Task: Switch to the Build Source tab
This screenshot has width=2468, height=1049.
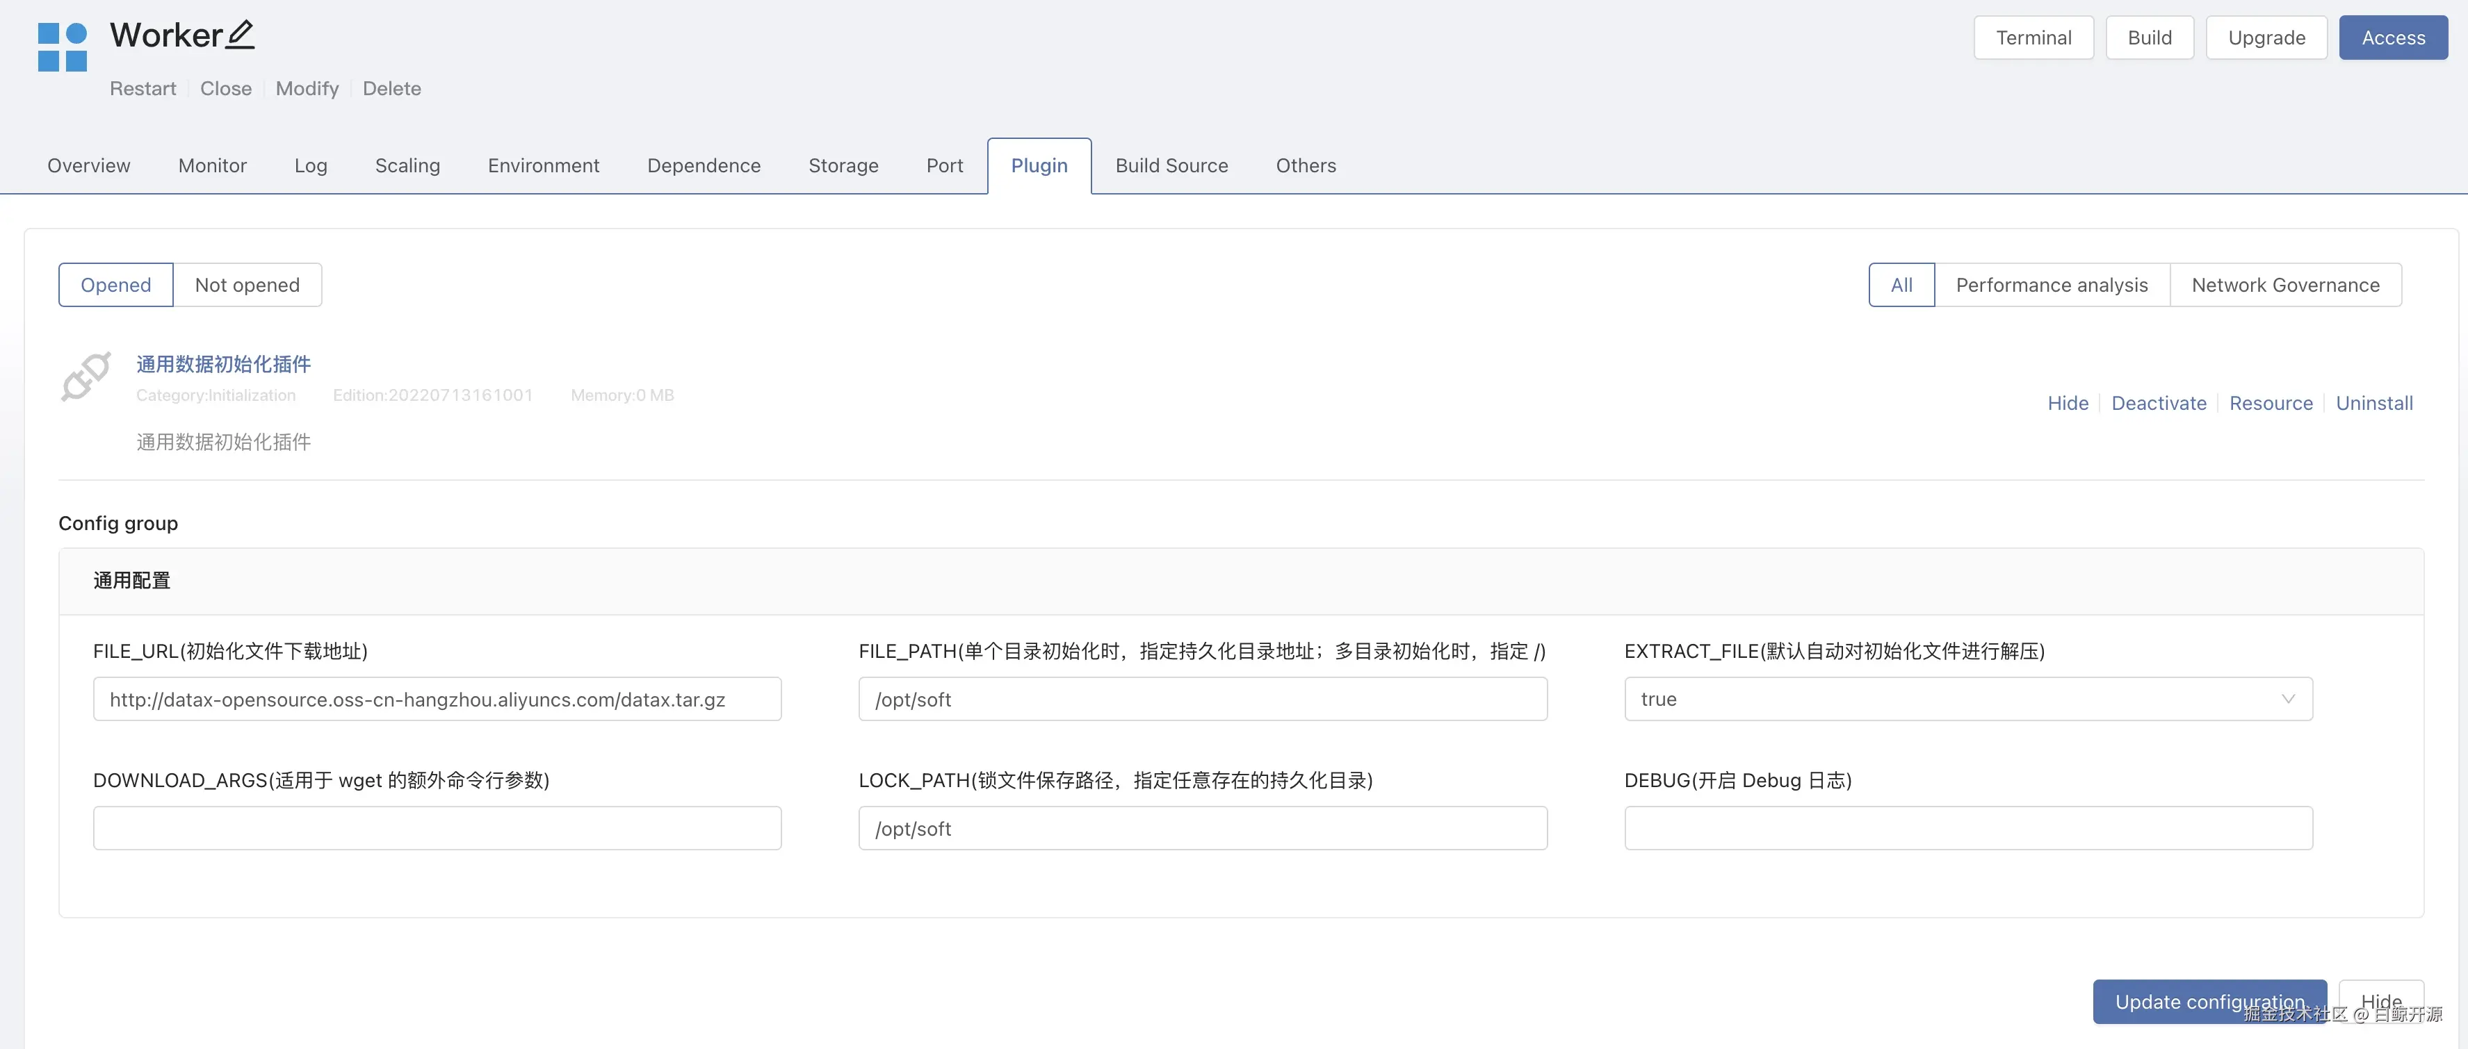Action: 1171,165
